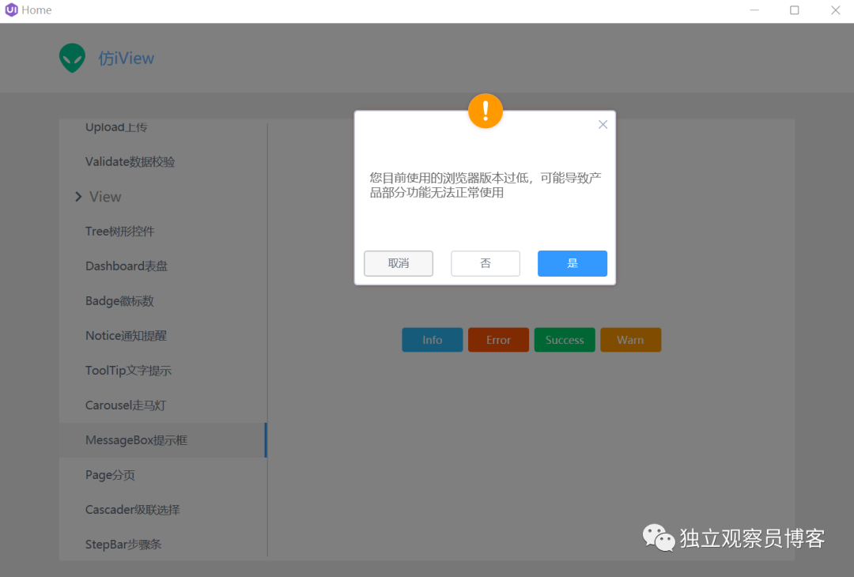Confirm with the blue 是 button
The height and width of the screenshot is (577, 854).
coord(572,263)
